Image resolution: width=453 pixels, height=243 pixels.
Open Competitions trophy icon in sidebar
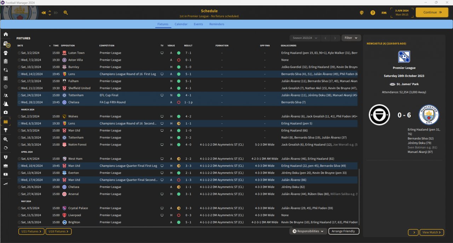(6, 130)
